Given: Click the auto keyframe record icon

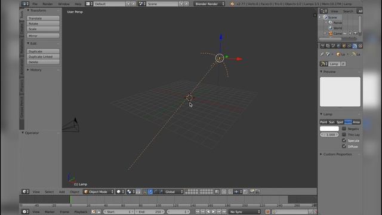Looking at the screenshot, I should [267, 212].
